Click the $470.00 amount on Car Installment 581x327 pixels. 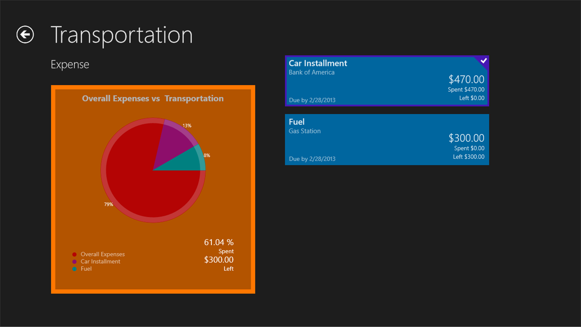(x=466, y=80)
